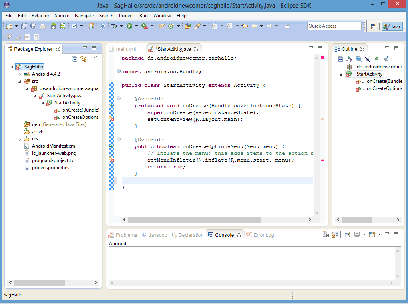Click the Debug bug icon
The height and width of the screenshot is (304, 408).
tap(114, 26)
